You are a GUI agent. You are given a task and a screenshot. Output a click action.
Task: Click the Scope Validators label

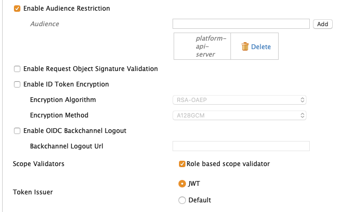click(39, 164)
